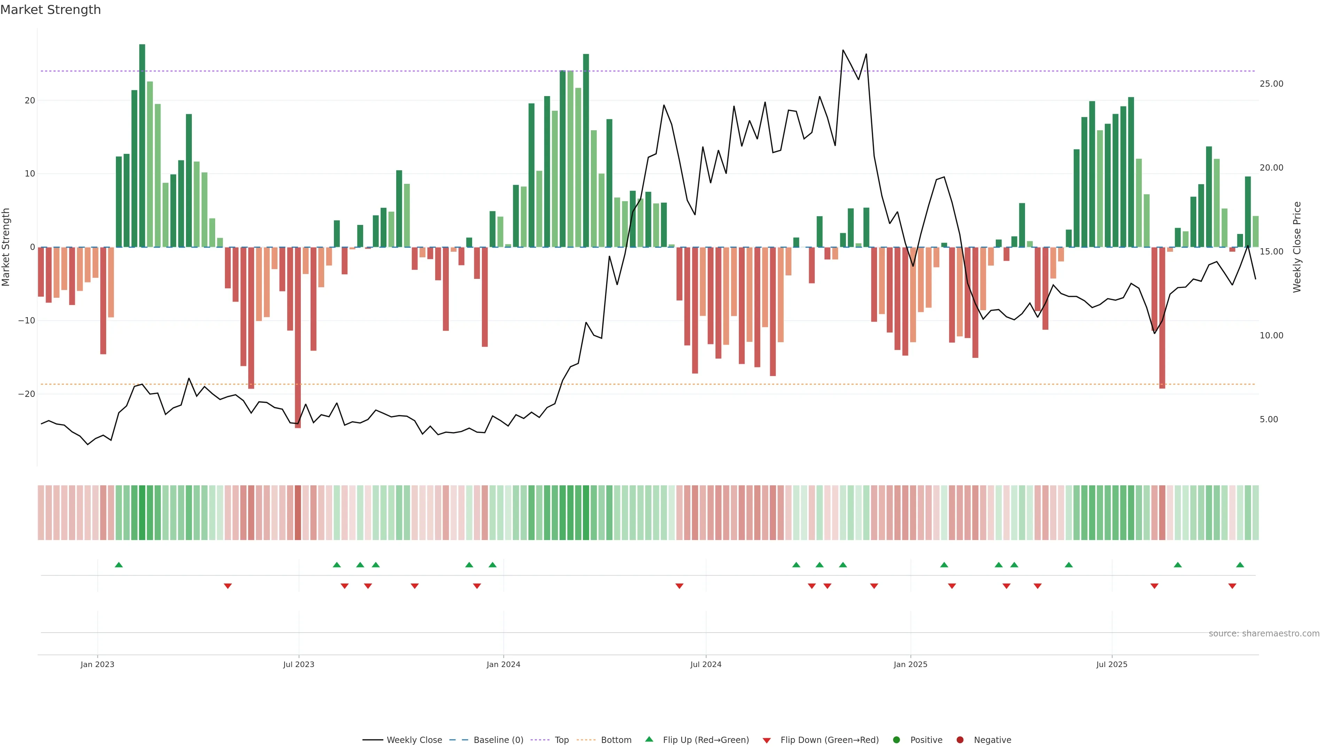Click the Jul 2023 x-axis label

(298, 664)
